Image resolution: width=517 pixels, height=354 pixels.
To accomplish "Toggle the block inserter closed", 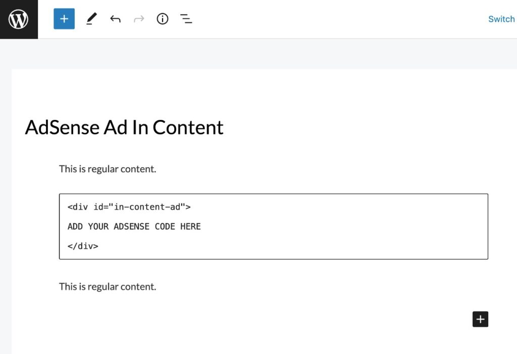I will 64,19.
